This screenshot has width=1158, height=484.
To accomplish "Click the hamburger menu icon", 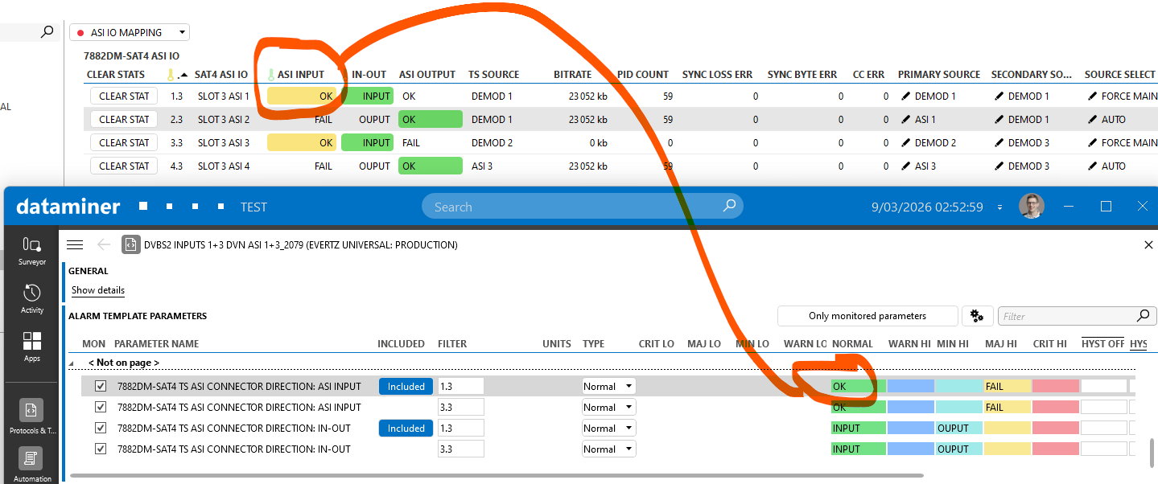I will pos(75,244).
